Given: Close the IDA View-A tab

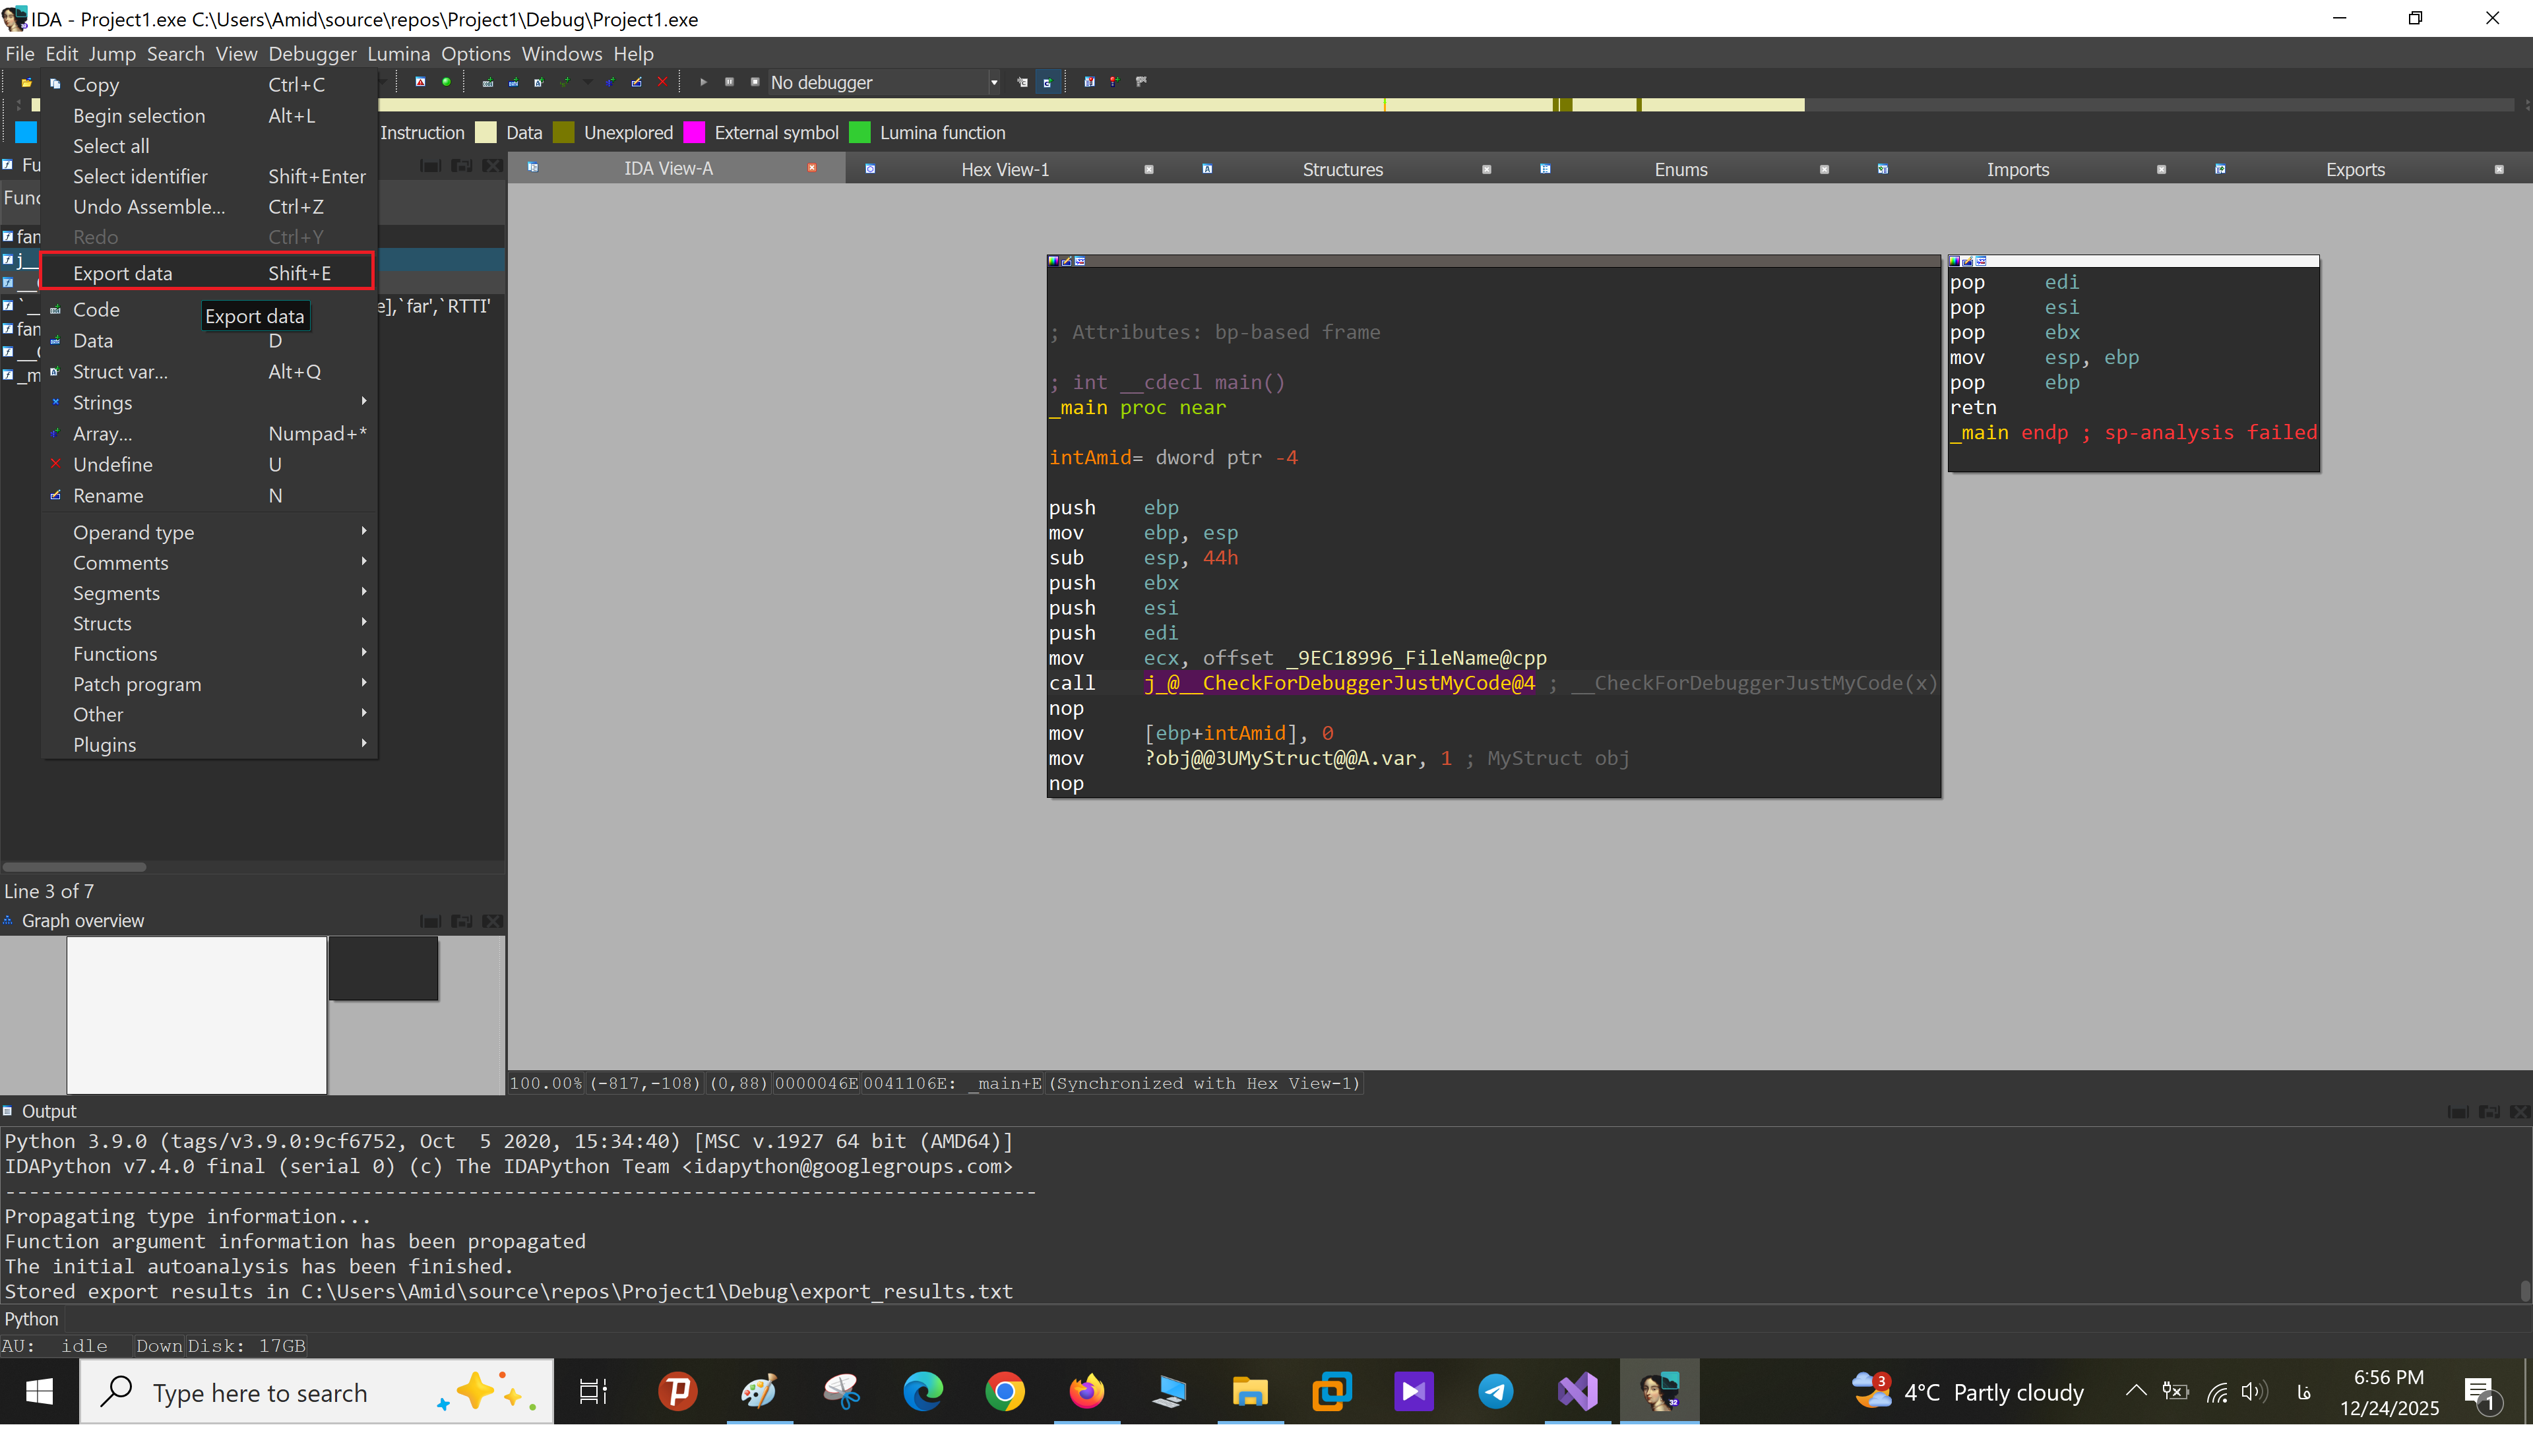Looking at the screenshot, I should pyautogui.click(x=812, y=168).
